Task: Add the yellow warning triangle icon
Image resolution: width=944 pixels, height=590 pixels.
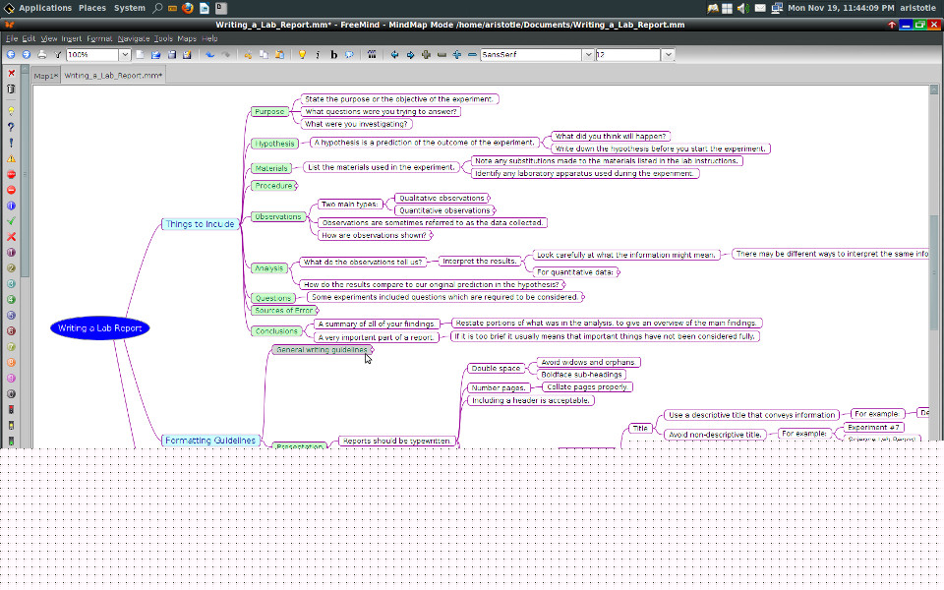Action: click(x=11, y=158)
